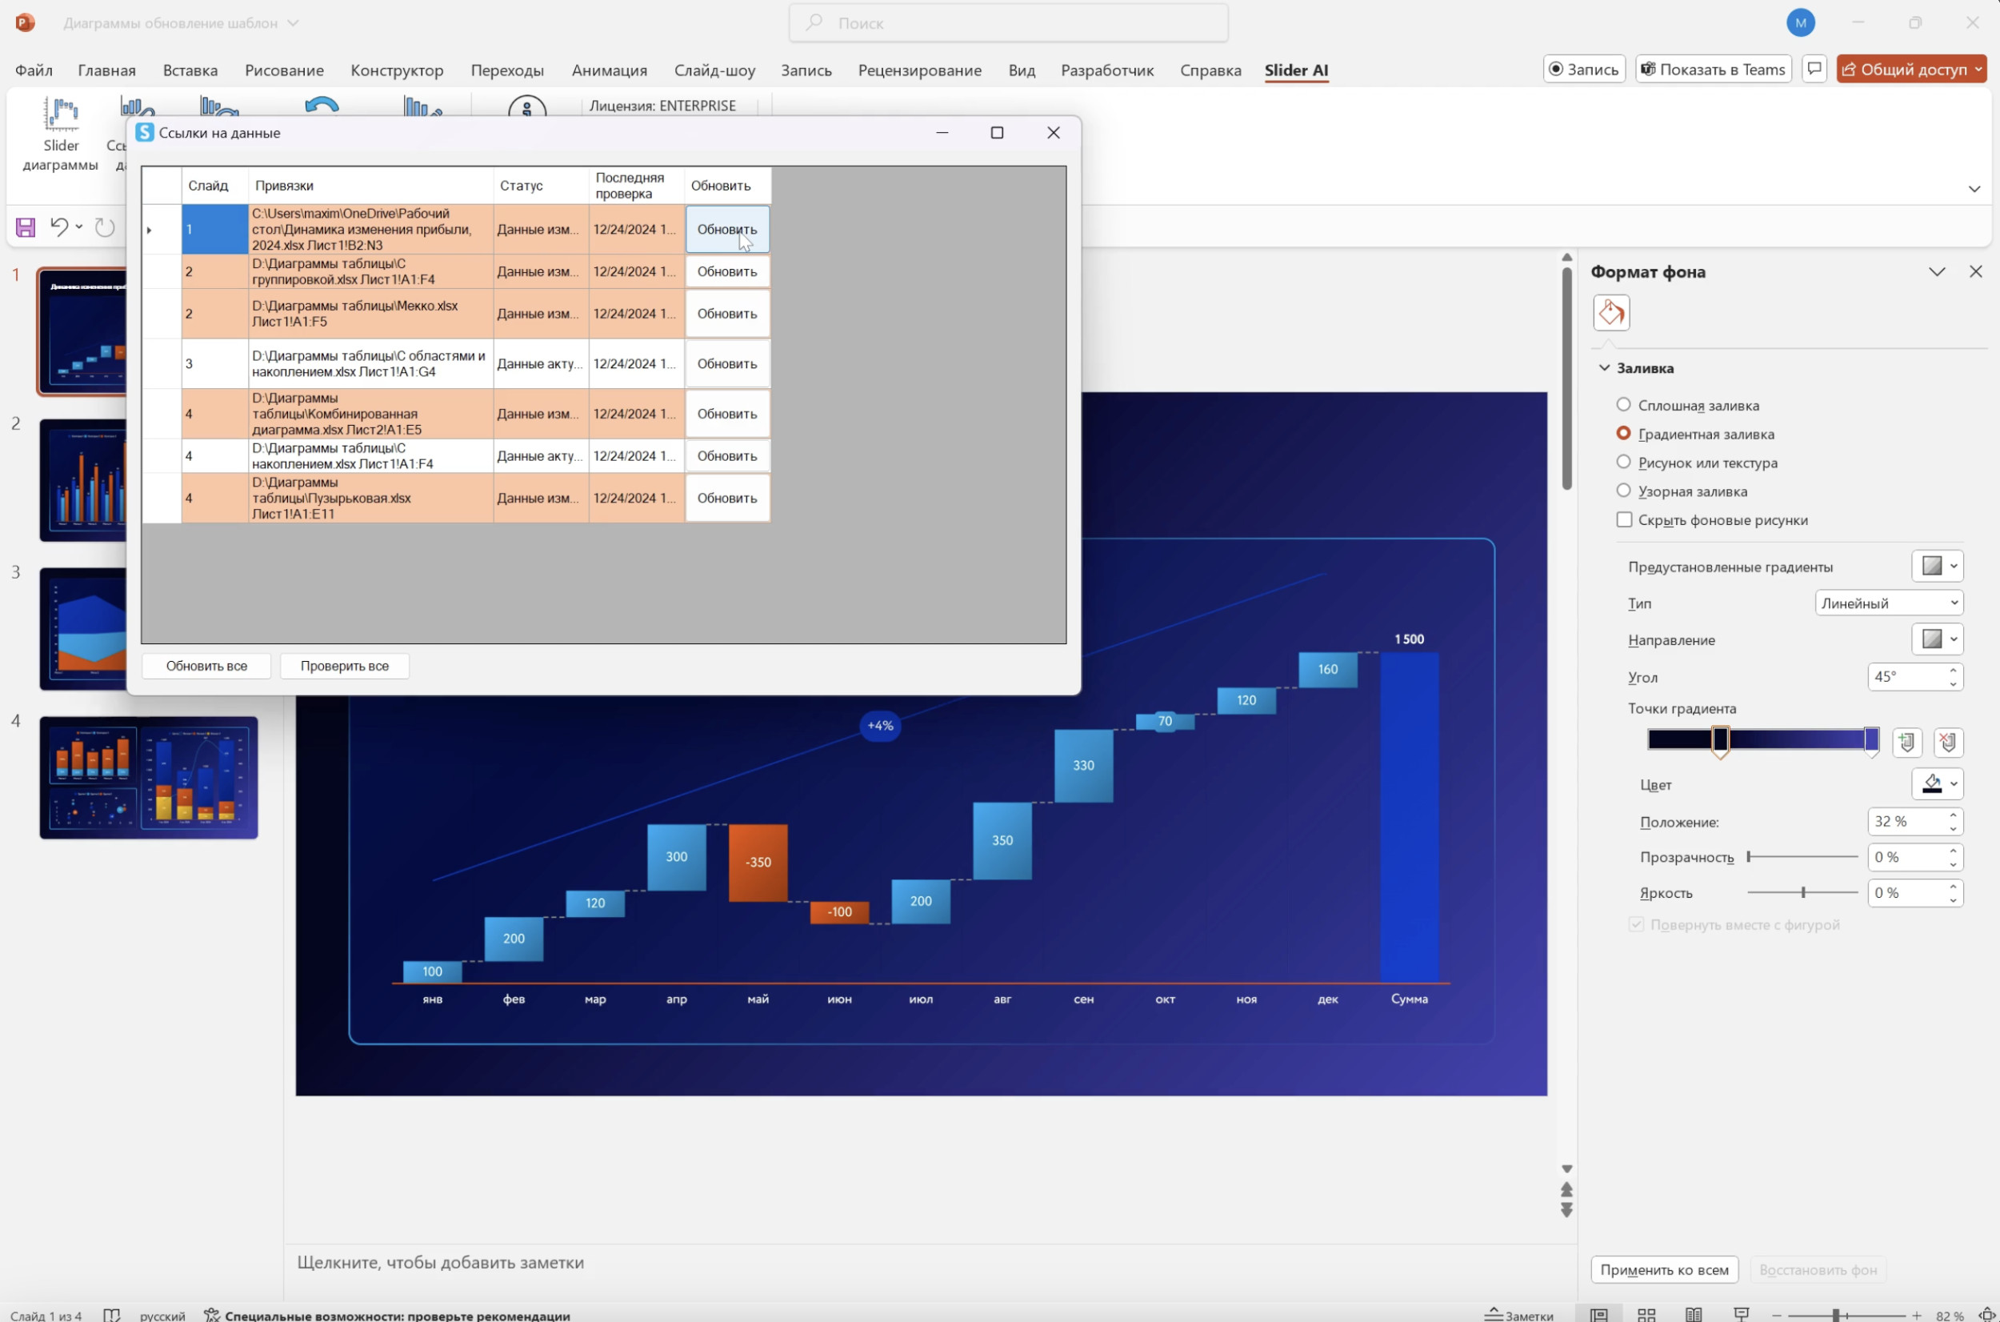
Task: Click the Undo arrow icon
Action: click(59, 226)
